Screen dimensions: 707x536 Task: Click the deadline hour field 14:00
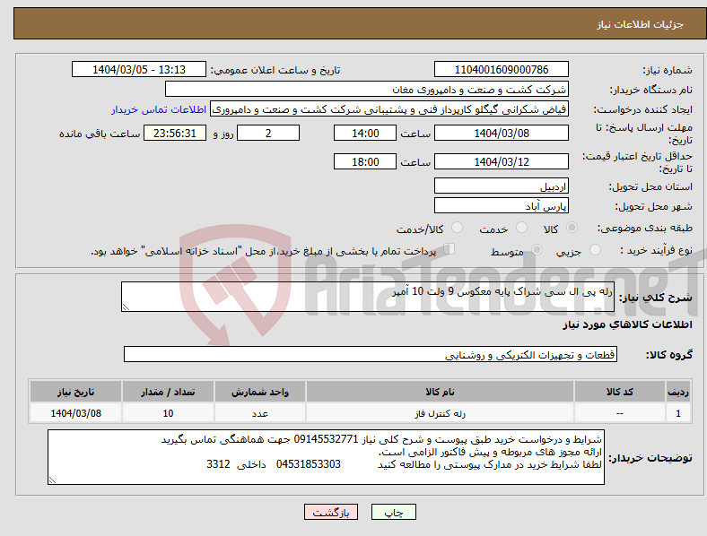pyautogui.click(x=365, y=133)
